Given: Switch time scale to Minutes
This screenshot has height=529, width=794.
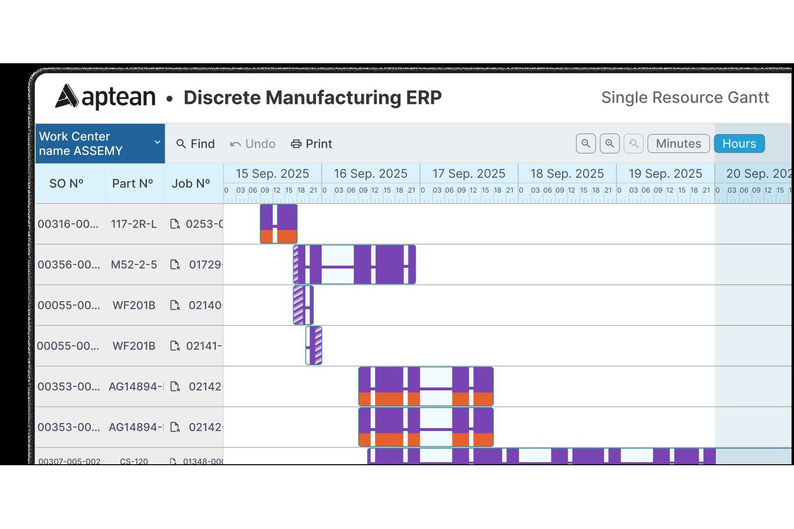Looking at the screenshot, I should point(679,144).
